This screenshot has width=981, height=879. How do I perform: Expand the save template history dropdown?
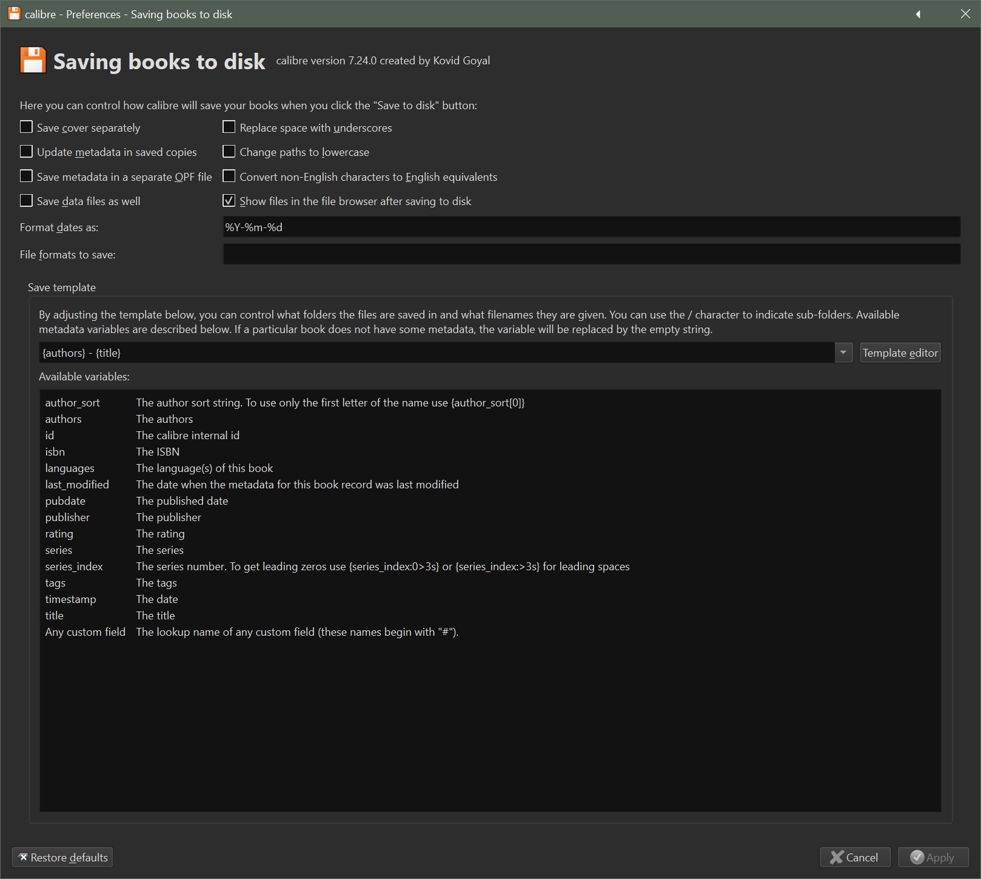click(x=843, y=352)
